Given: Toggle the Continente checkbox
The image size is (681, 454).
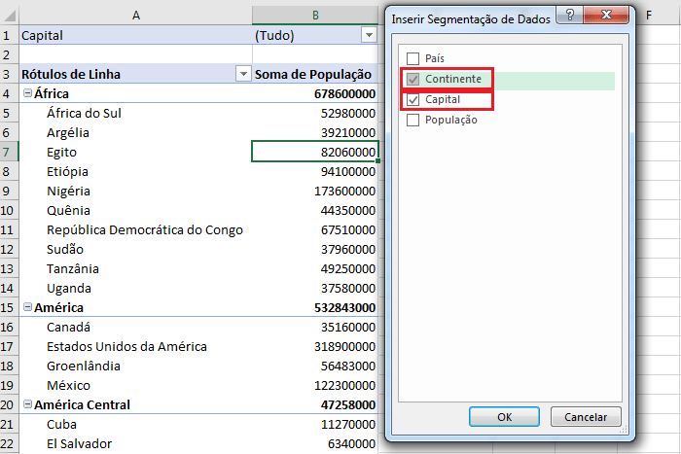Looking at the screenshot, I should coord(413,79).
